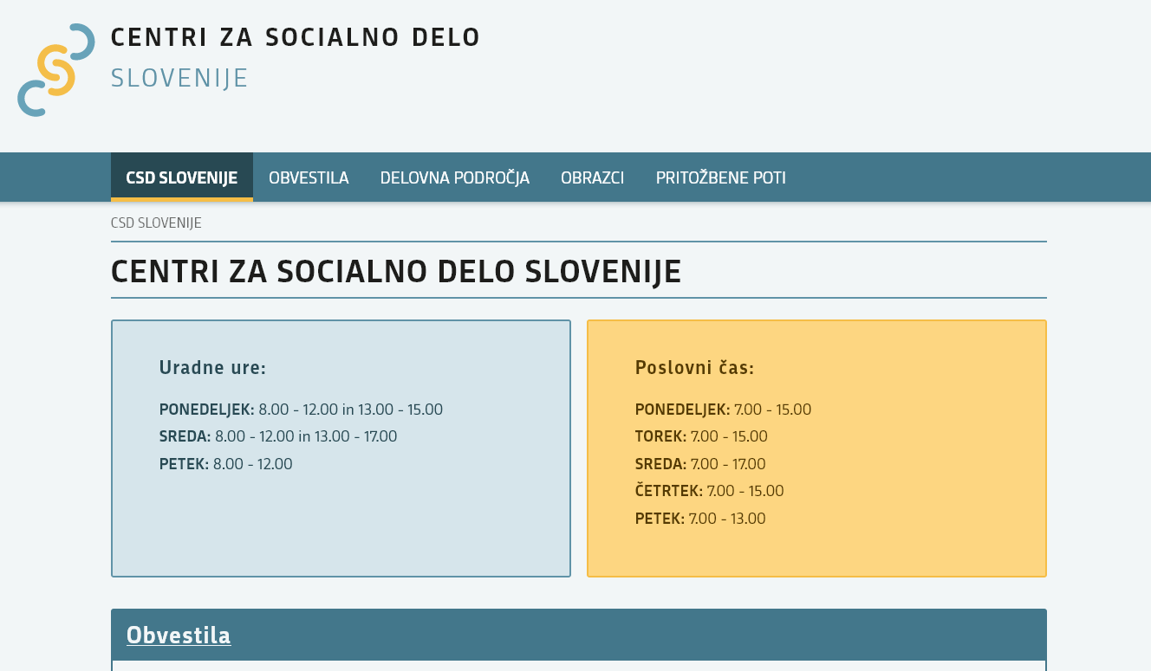Click TOREK business hours row
This screenshot has height=671, width=1151.
[x=701, y=436]
